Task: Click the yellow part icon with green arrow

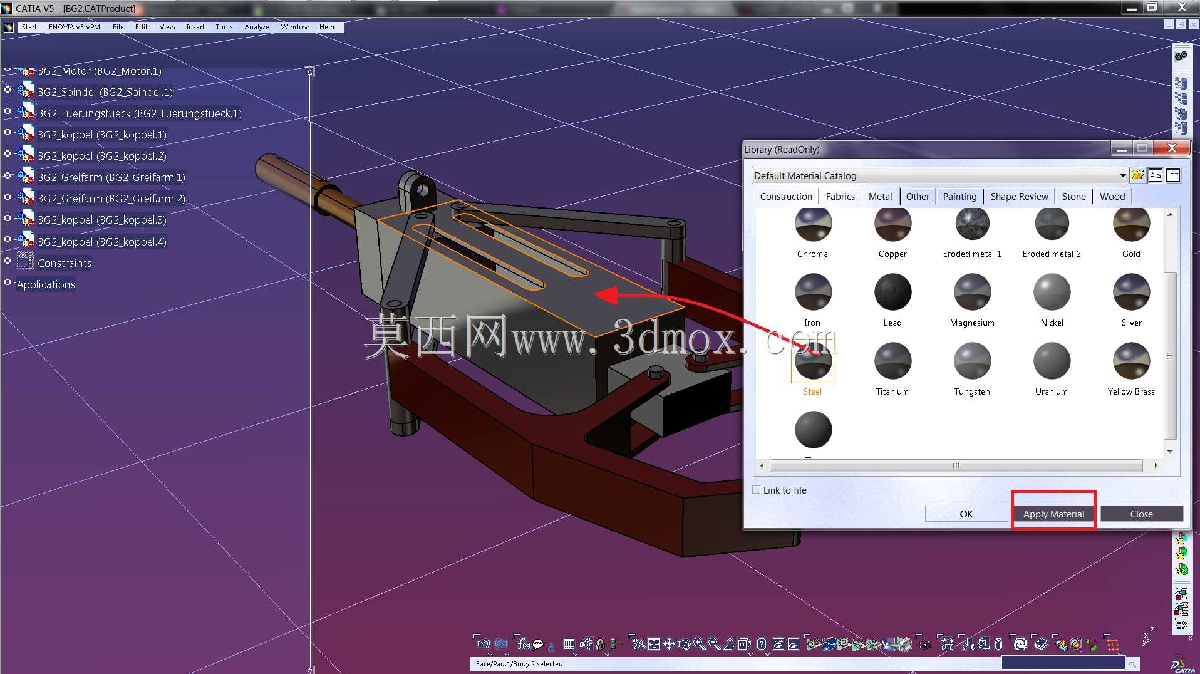Action: pyautogui.click(x=1181, y=553)
